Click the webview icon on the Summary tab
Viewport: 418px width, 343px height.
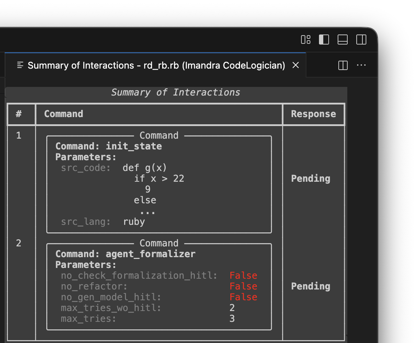click(20, 65)
